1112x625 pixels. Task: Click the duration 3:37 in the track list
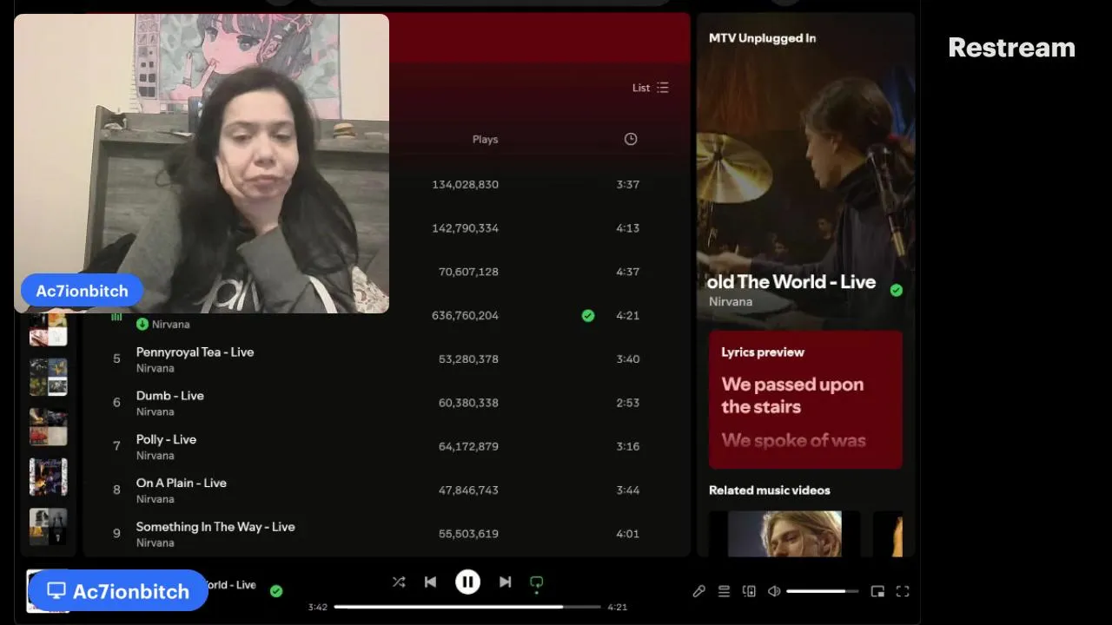coord(628,184)
